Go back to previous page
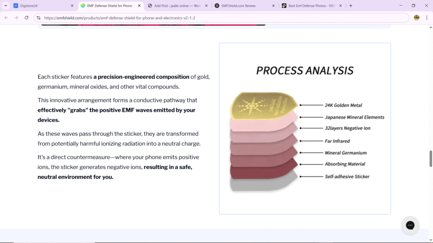The width and height of the screenshot is (433, 243). (x=6, y=18)
